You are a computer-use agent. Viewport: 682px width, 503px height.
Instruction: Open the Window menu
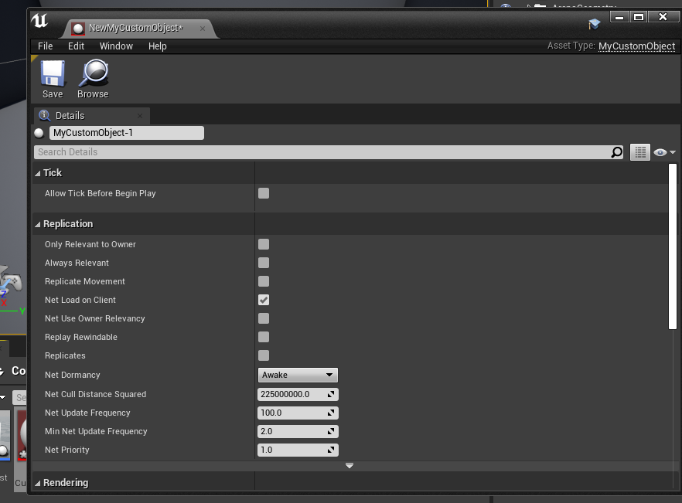point(116,46)
